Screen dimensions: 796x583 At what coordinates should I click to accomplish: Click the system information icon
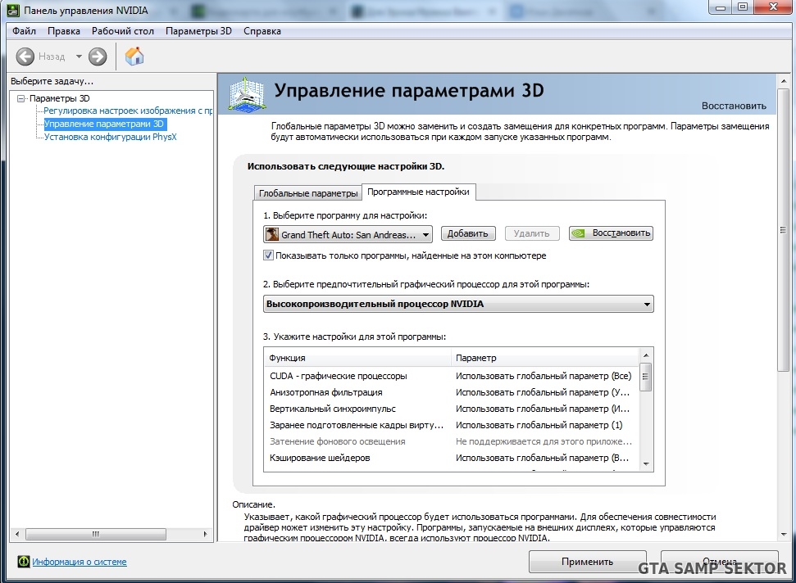tap(23, 561)
